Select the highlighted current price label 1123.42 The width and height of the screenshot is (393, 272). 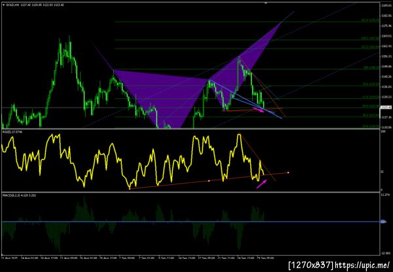[x=384, y=107]
